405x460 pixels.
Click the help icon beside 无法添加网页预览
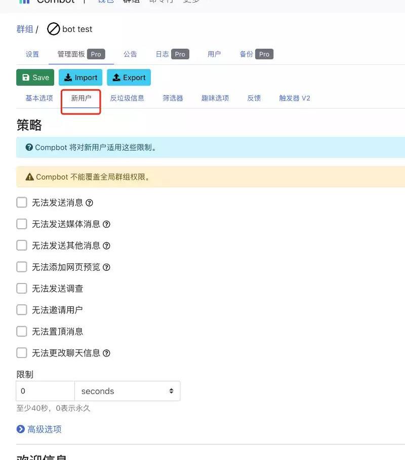(106, 267)
